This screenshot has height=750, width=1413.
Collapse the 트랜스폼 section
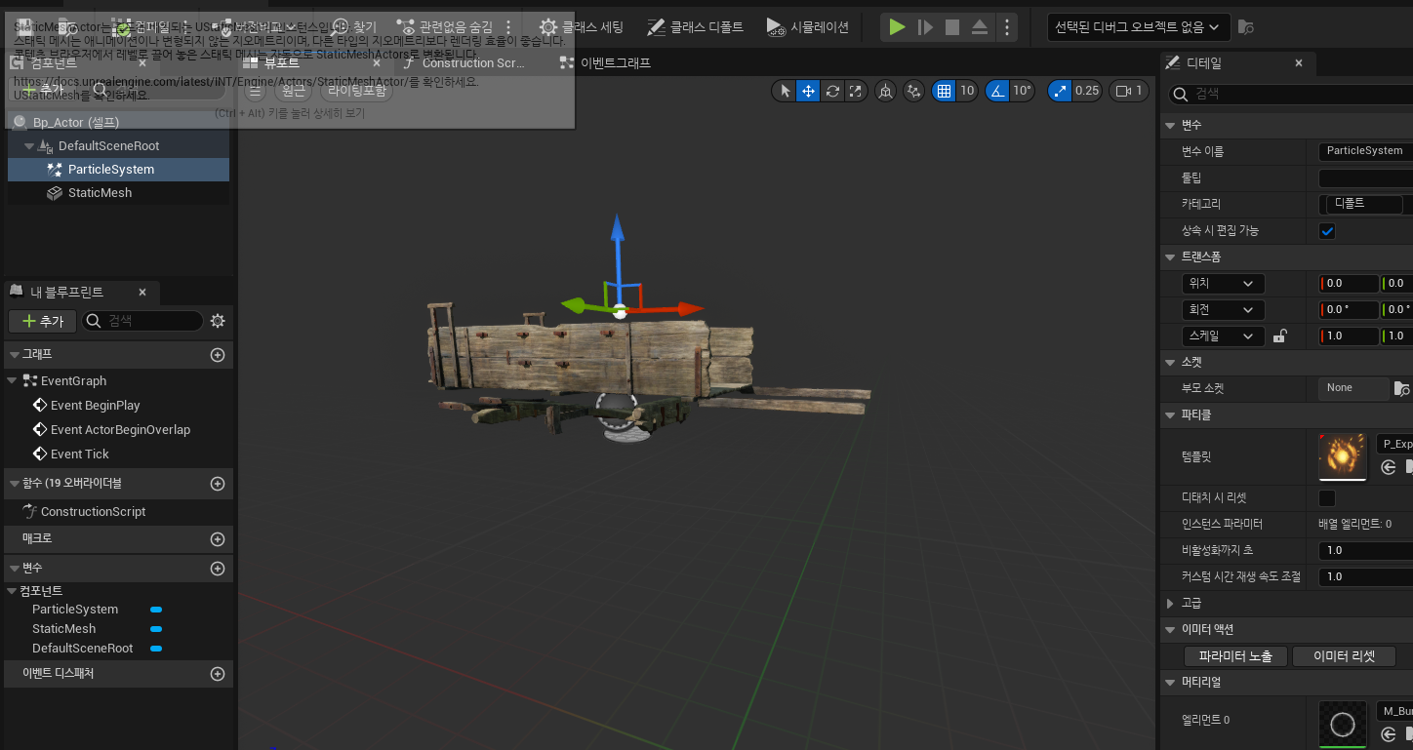(1171, 257)
